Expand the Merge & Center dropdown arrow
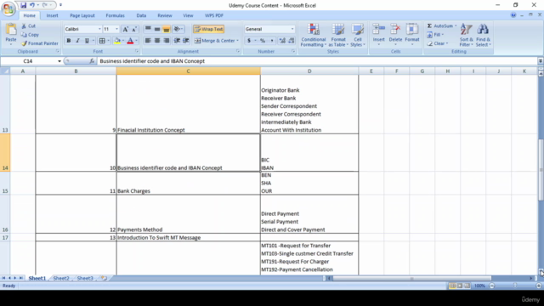The height and width of the screenshot is (306, 544). [238, 41]
